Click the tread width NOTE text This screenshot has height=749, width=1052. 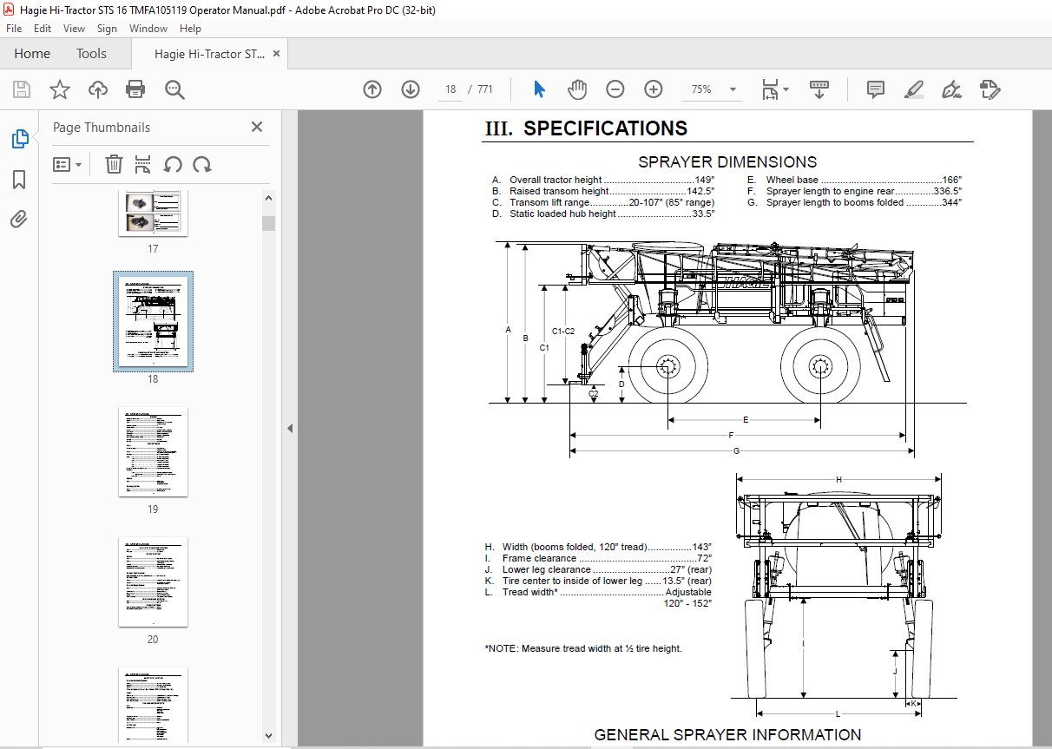[583, 648]
